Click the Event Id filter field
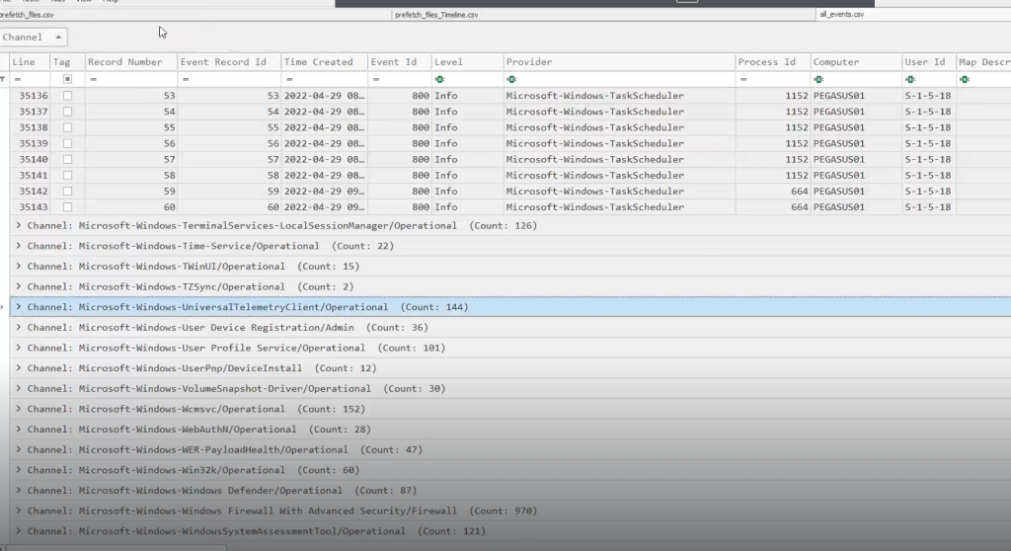 [399, 79]
